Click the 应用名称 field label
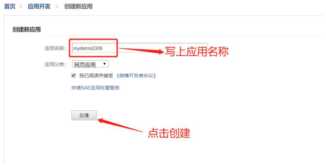The height and width of the screenshot is (168, 326). pos(55,48)
